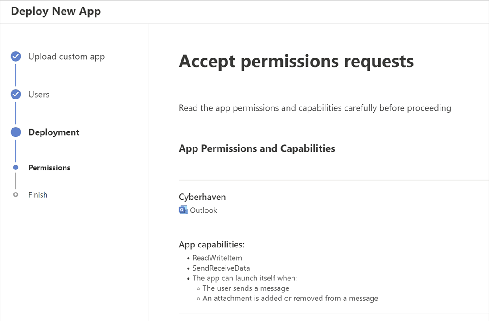Viewport: 489px width, 321px height.
Task: Click the Accept permissions requests heading
Action: (x=296, y=61)
